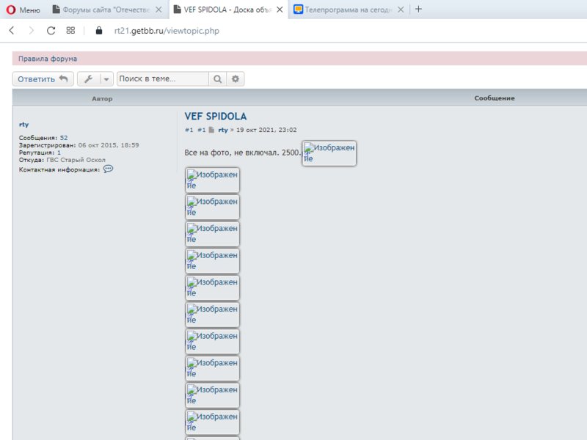Click the Ответить reply button

click(x=43, y=79)
